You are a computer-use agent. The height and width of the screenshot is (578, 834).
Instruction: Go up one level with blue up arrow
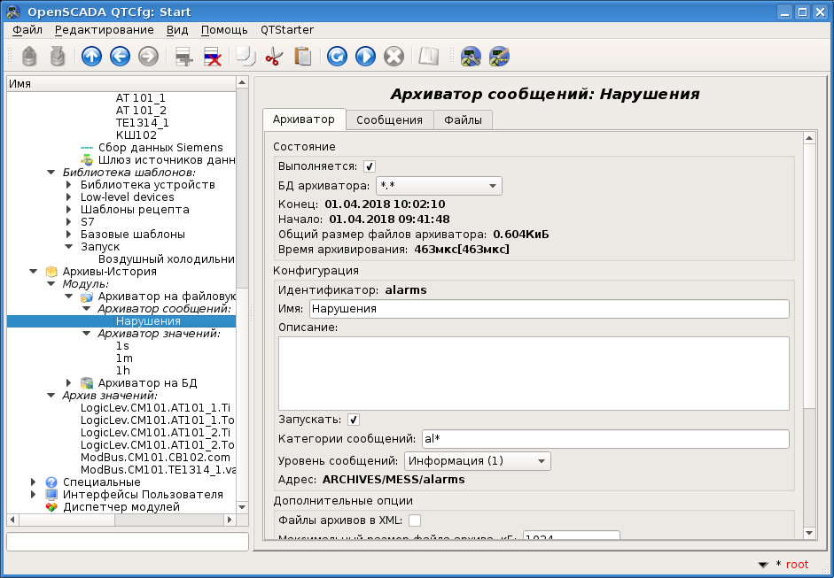click(x=91, y=56)
